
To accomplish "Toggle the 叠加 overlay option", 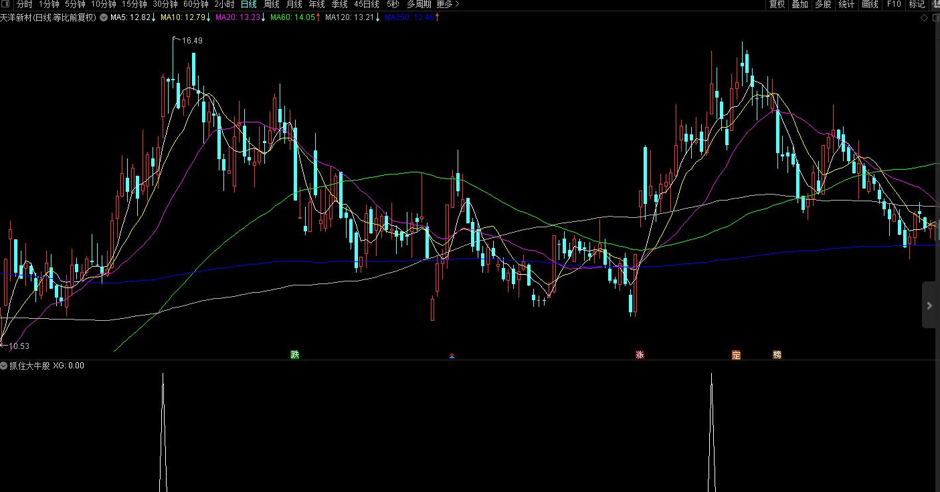I will click(x=800, y=5).
